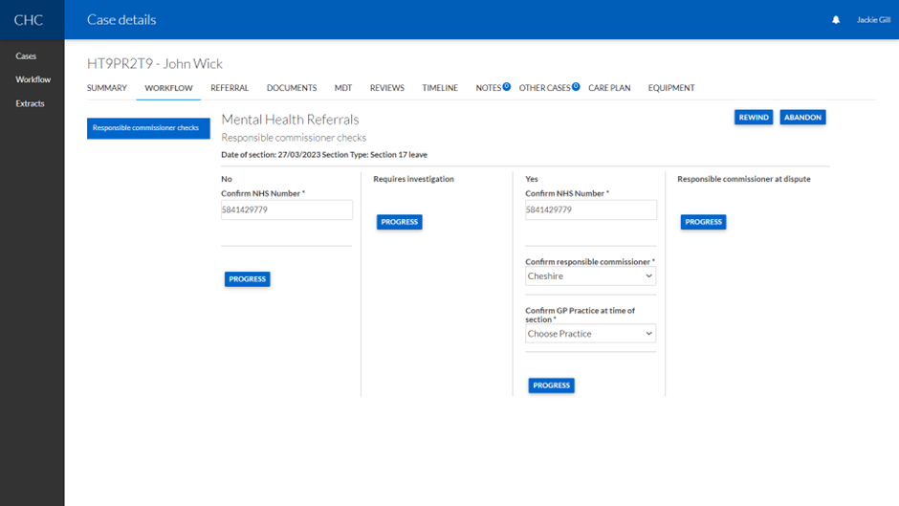Screen dimensions: 899x506
Task: Open the Referral tab
Action: 230,88
